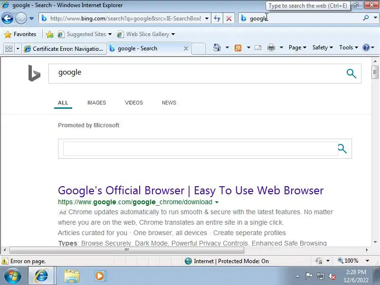
Task: Close the 'google - Search' tab
Action: [186, 48]
